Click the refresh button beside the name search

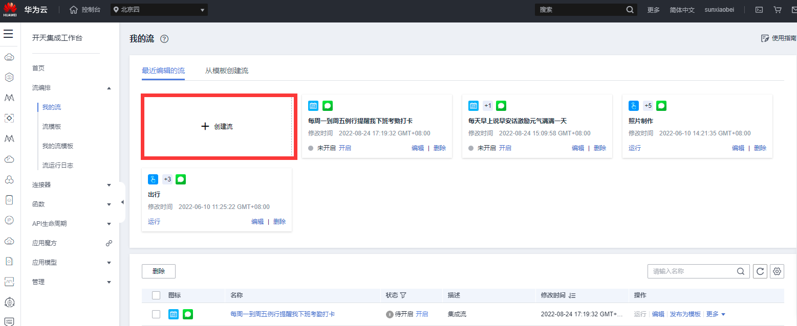[760, 271]
